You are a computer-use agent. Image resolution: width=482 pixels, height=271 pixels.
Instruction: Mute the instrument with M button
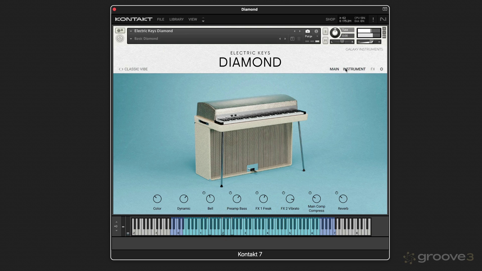click(x=325, y=40)
